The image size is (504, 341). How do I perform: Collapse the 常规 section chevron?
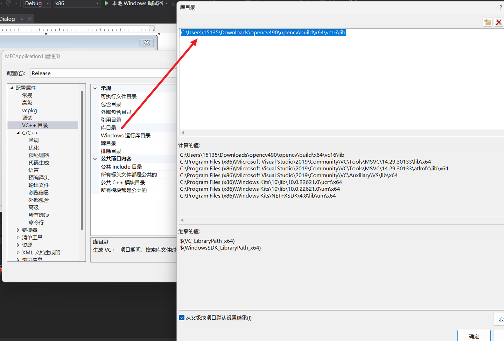click(x=94, y=88)
